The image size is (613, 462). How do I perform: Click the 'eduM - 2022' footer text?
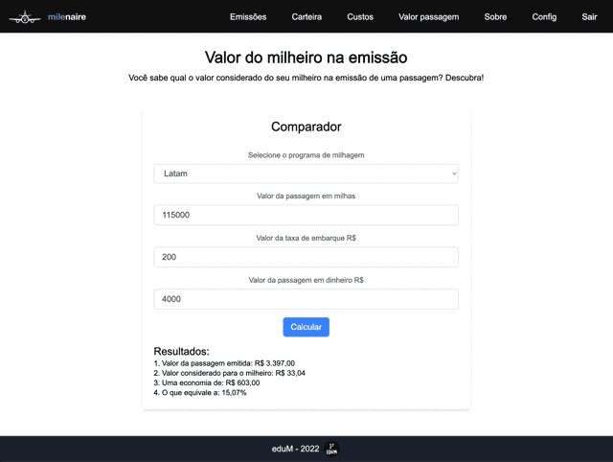coord(296,449)
